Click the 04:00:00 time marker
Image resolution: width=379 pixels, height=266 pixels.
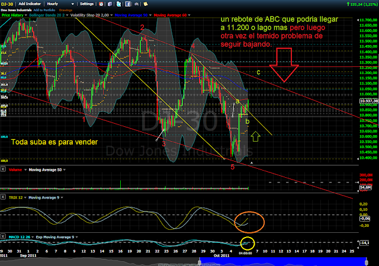(245, 253)
